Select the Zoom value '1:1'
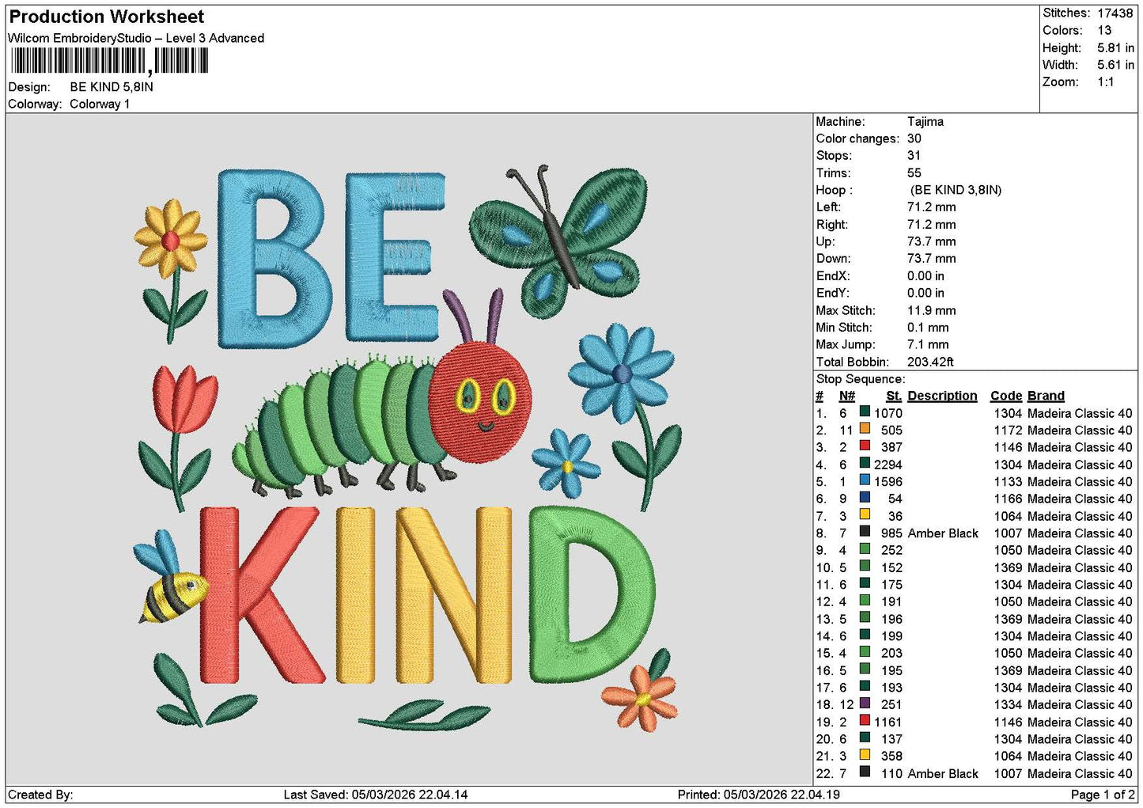 point(1105,82)
